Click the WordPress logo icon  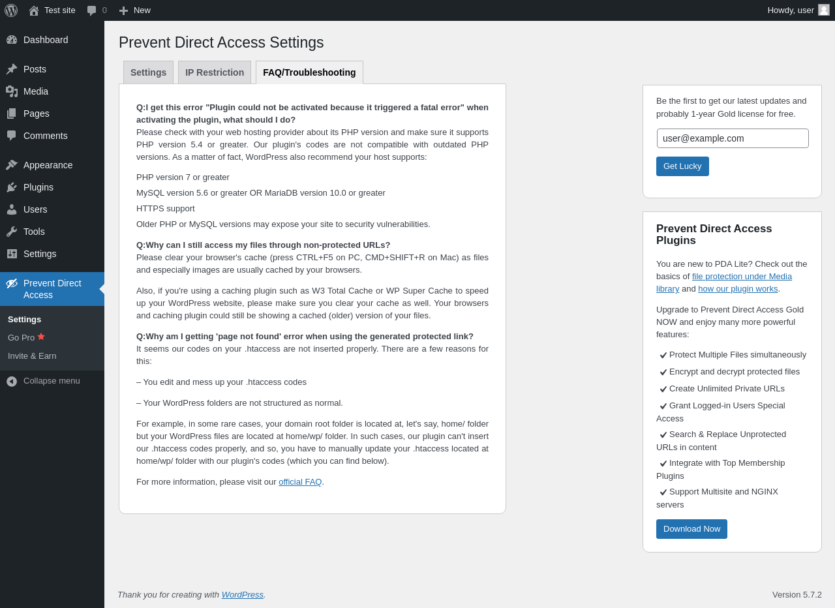(11, 10)
